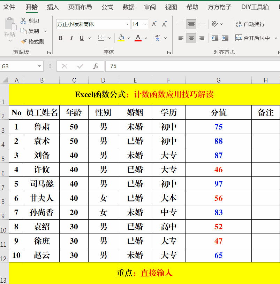Expand the borders dropdown arrow
280x284 pixels.
pyautogui.click(x=109, y=38)
